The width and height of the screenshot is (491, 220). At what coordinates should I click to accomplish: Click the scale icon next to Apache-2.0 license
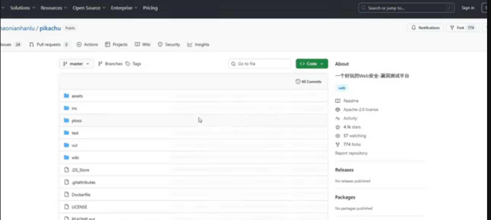click(338, 110)
